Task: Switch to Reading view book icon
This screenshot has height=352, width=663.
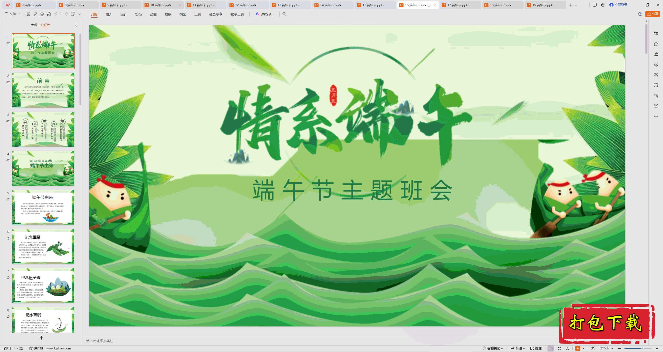Action: point(567,348)
